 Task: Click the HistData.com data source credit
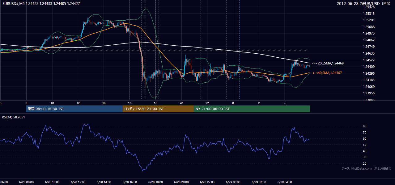tap(366, 168)
